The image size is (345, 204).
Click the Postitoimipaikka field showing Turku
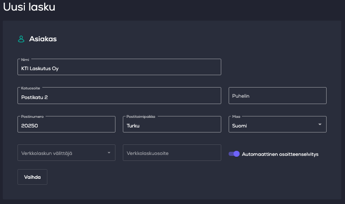click(172, 124)
